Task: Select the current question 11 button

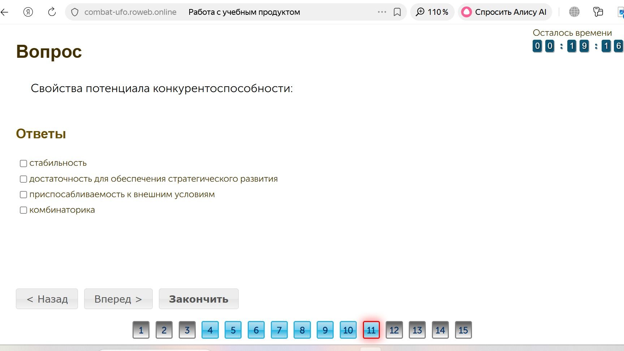Action: [x=371, y=330]
